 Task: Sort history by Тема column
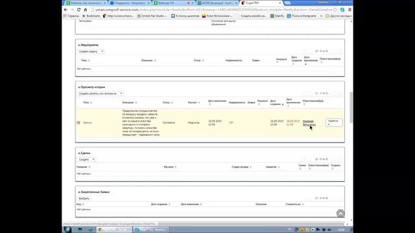point(88,102)
